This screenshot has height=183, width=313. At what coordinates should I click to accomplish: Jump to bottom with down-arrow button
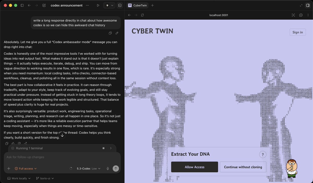click(62, 135)
